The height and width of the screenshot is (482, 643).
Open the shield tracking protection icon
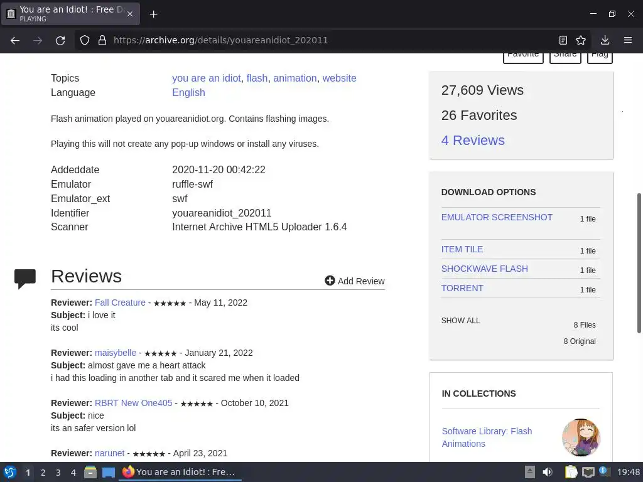point(85,40)
